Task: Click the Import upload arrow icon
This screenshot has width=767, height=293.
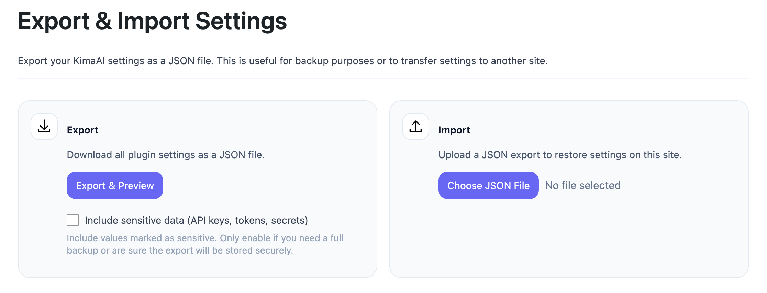Action: click(415, 127)
